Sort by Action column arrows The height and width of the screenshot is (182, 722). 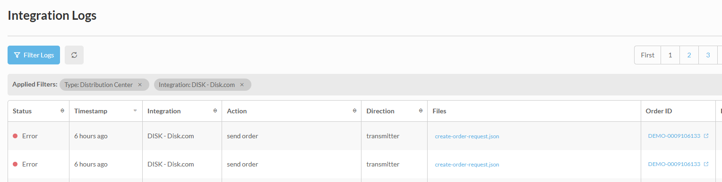pyautogui.click(x=354, y=111)
